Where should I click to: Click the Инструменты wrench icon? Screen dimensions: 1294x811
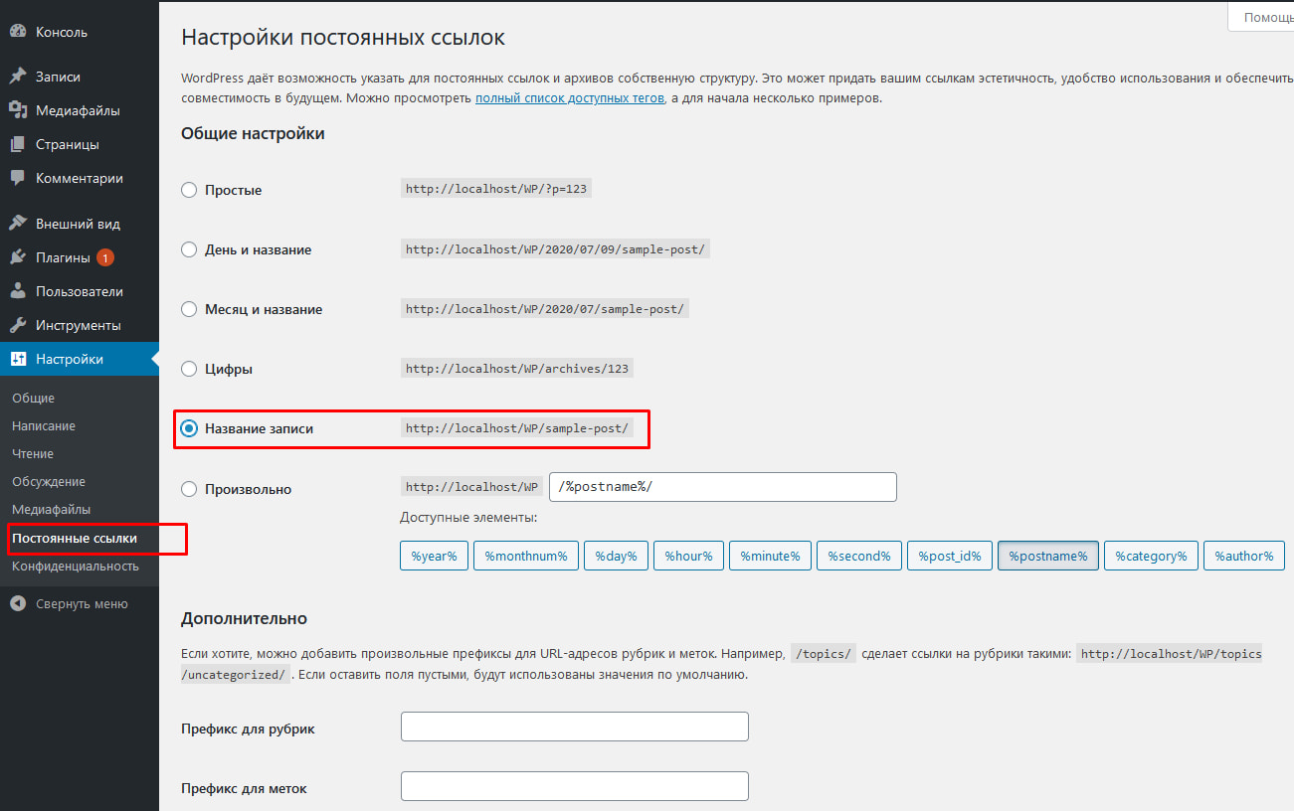18,325
